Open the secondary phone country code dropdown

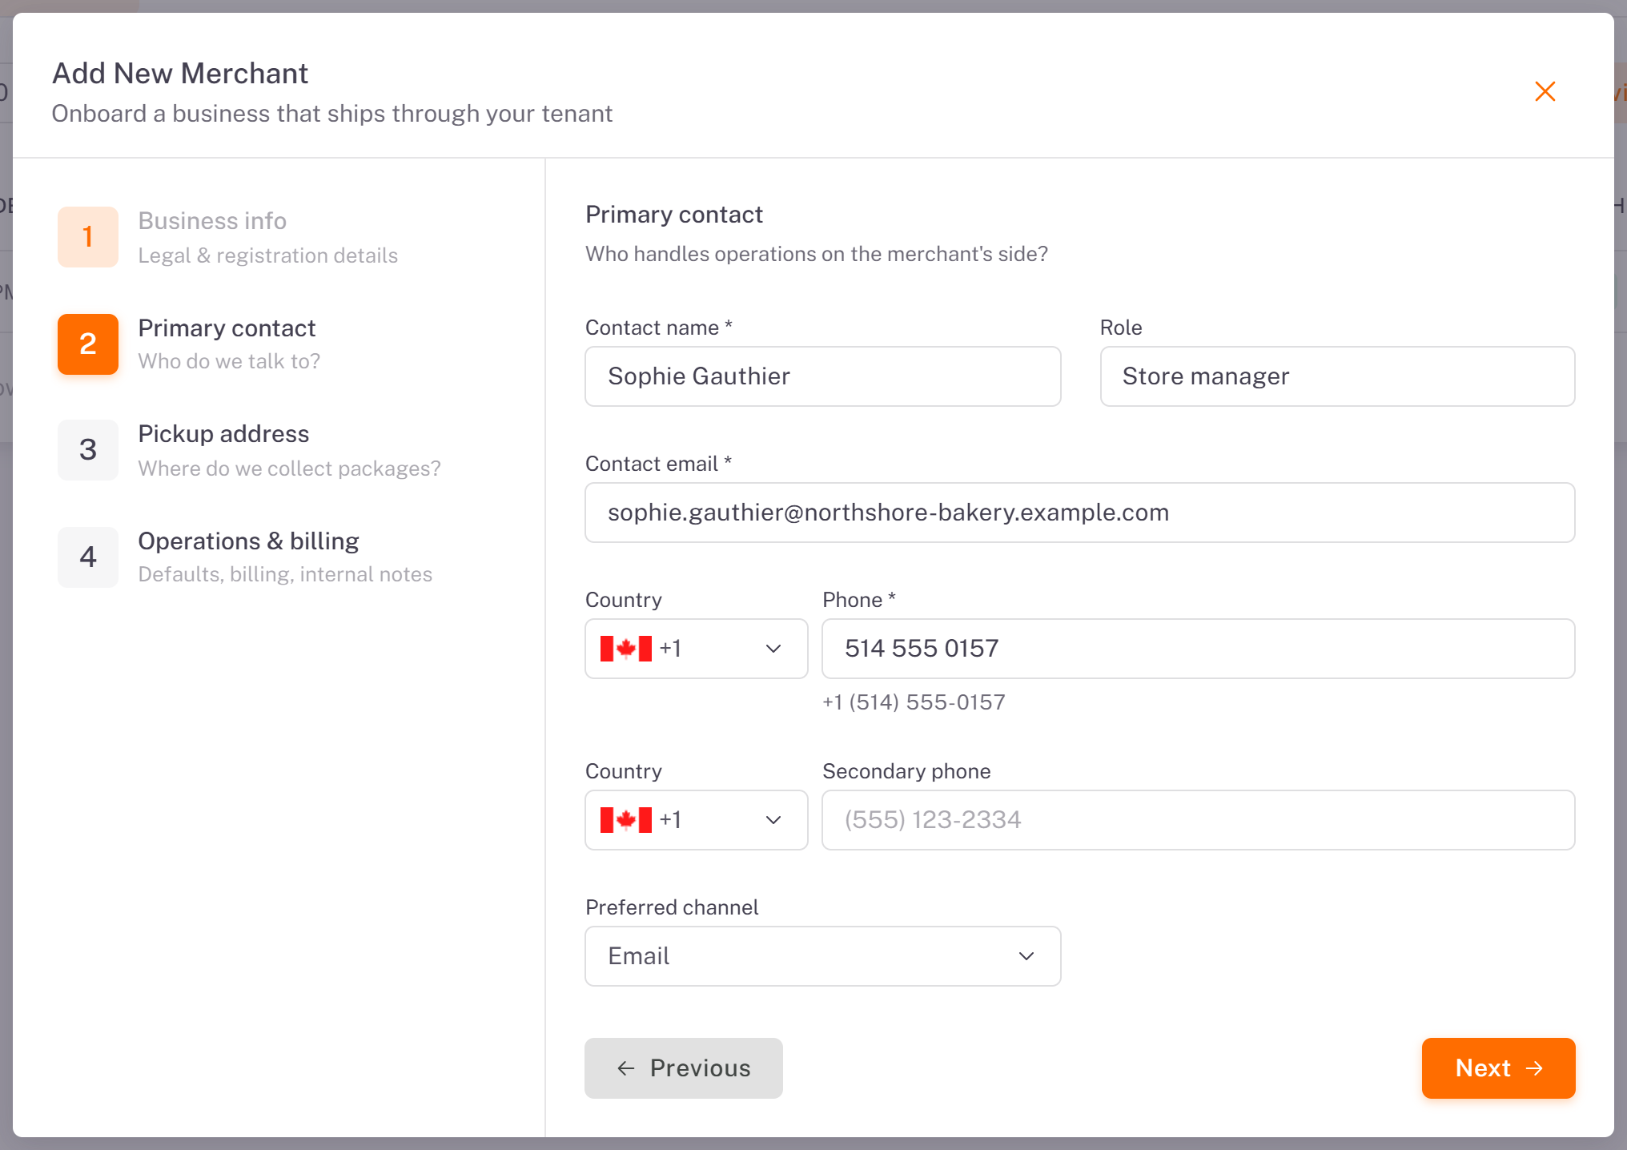pos(697,820)
